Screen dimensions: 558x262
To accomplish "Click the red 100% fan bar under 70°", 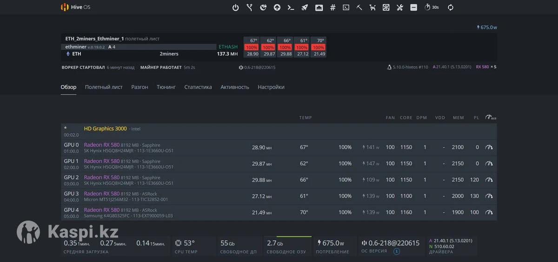I will point(319,47).
